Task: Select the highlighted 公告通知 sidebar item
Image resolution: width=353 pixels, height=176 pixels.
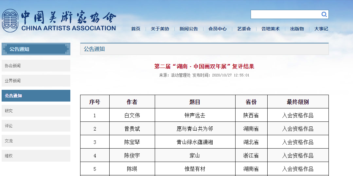Action: (x=36, y=96)
